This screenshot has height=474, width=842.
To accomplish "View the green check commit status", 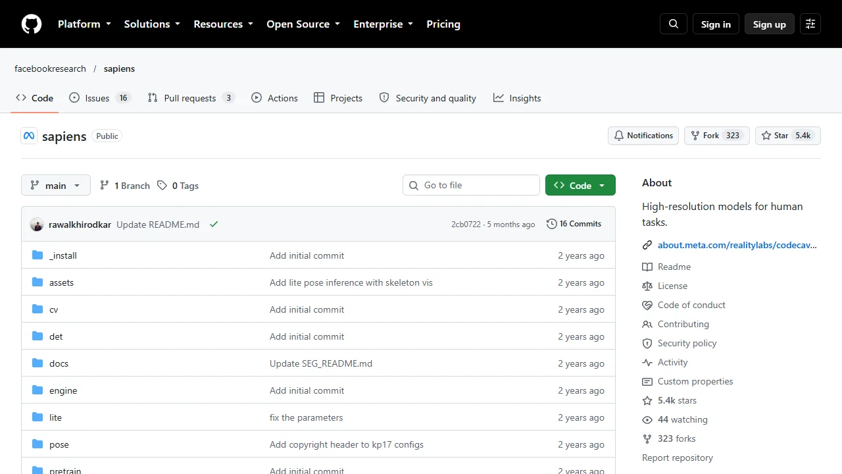I will point(214,224).
